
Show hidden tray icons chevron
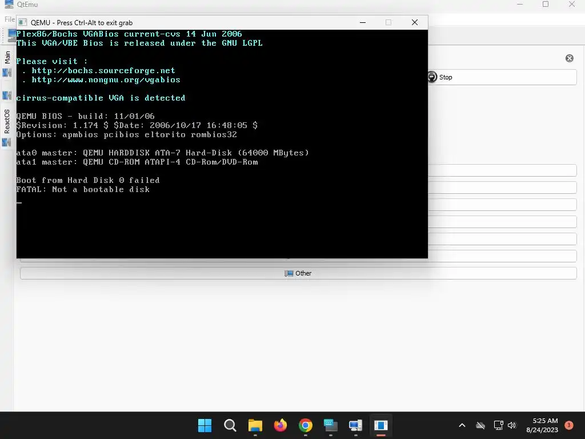coord(462,425)
